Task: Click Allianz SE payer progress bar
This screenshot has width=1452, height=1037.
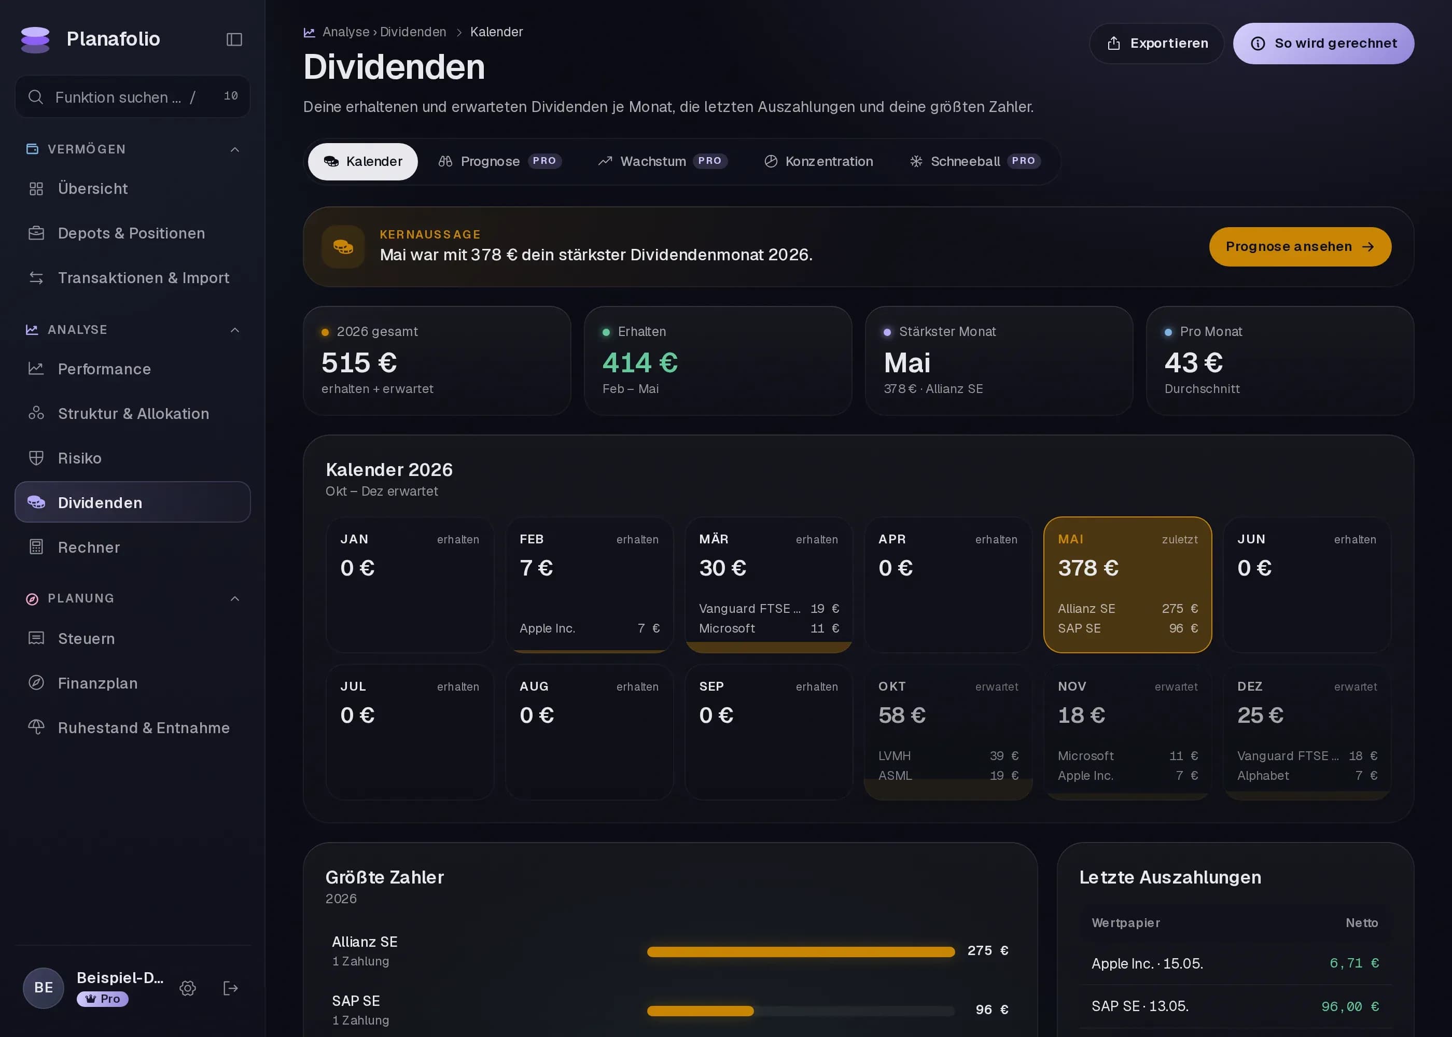Action: (801, 952)
